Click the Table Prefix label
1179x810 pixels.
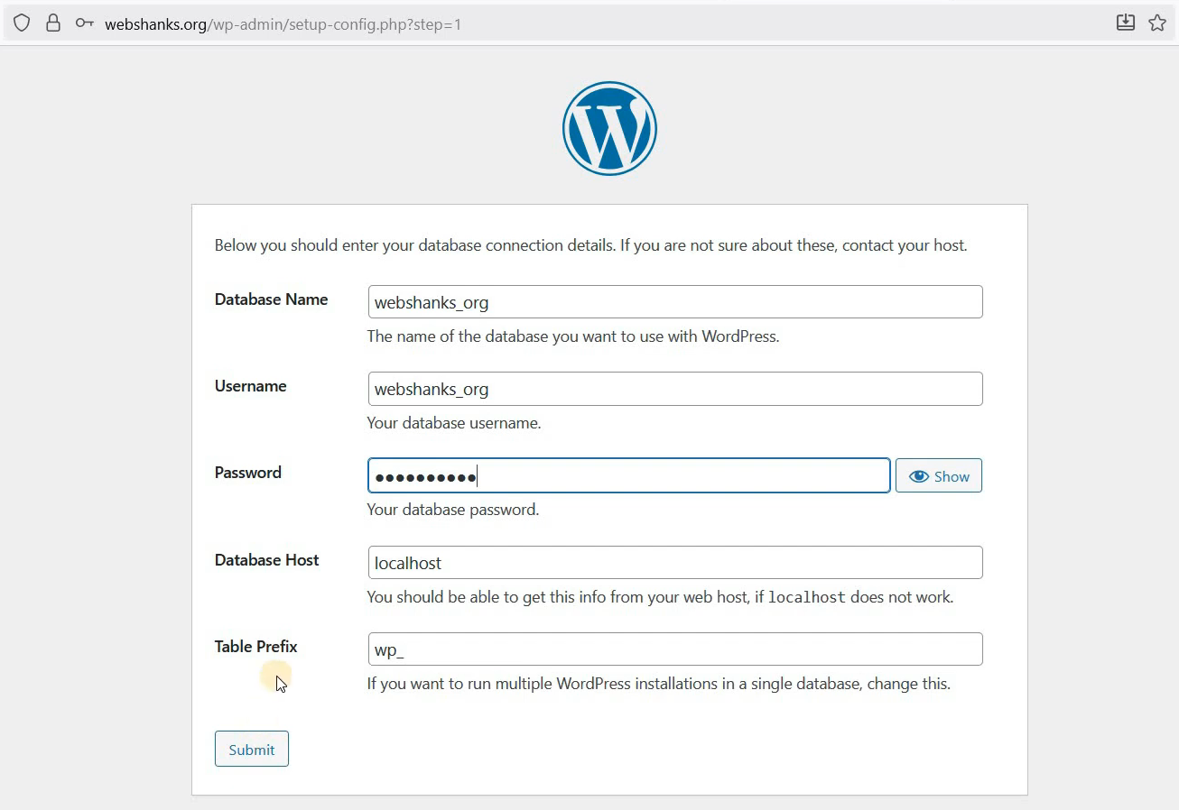tap(256, 647)
